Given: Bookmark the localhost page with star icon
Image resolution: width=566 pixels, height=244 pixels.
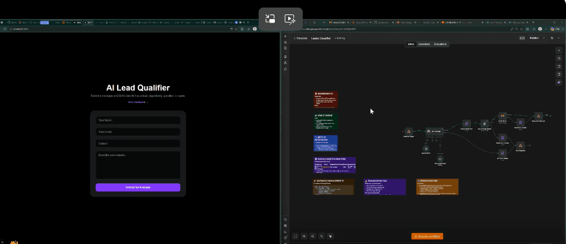Looking at the screenshot, I should [235, 29].
